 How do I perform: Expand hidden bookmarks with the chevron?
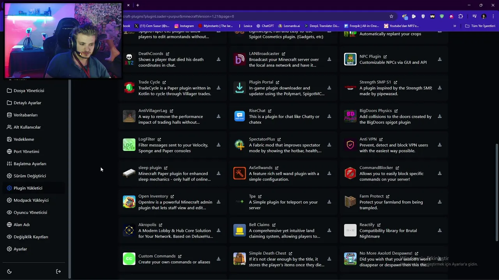pyautogui.click(x=455, y=26)
